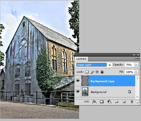The image size is (141, 121).
Task: Create a new layer
Action: pos(124,102)
